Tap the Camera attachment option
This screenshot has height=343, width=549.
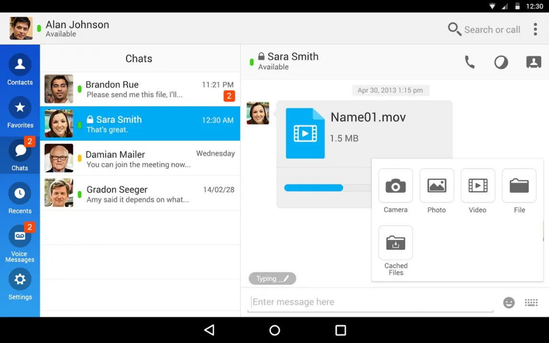[396, 185]
